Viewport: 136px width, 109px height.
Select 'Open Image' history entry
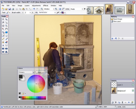[x=118, y=19]
